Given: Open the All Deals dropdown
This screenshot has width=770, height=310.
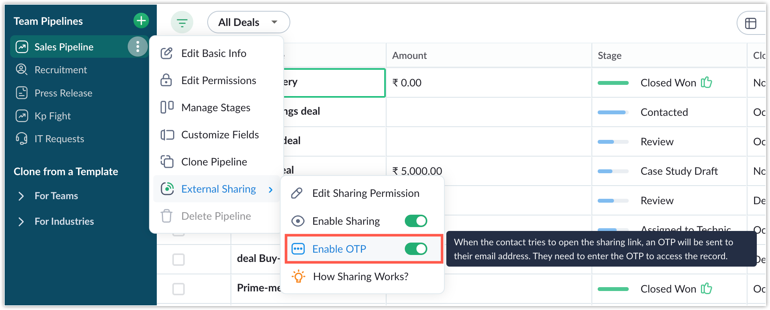Looking at the screenshot, I should [248, 22].
